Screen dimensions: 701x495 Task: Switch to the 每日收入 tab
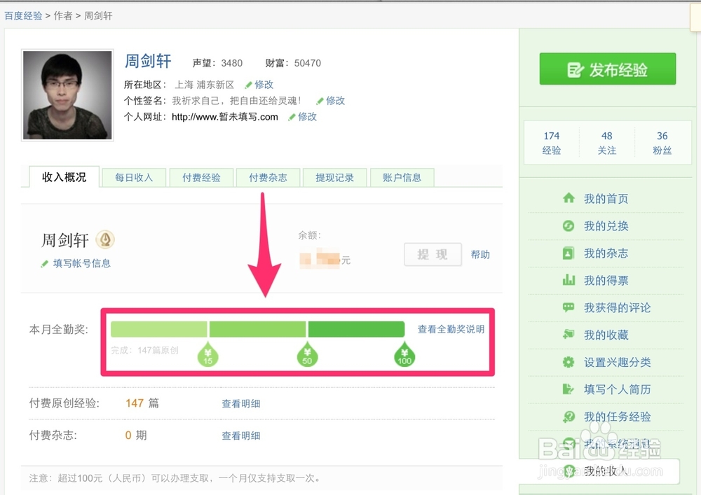(134, 178)
